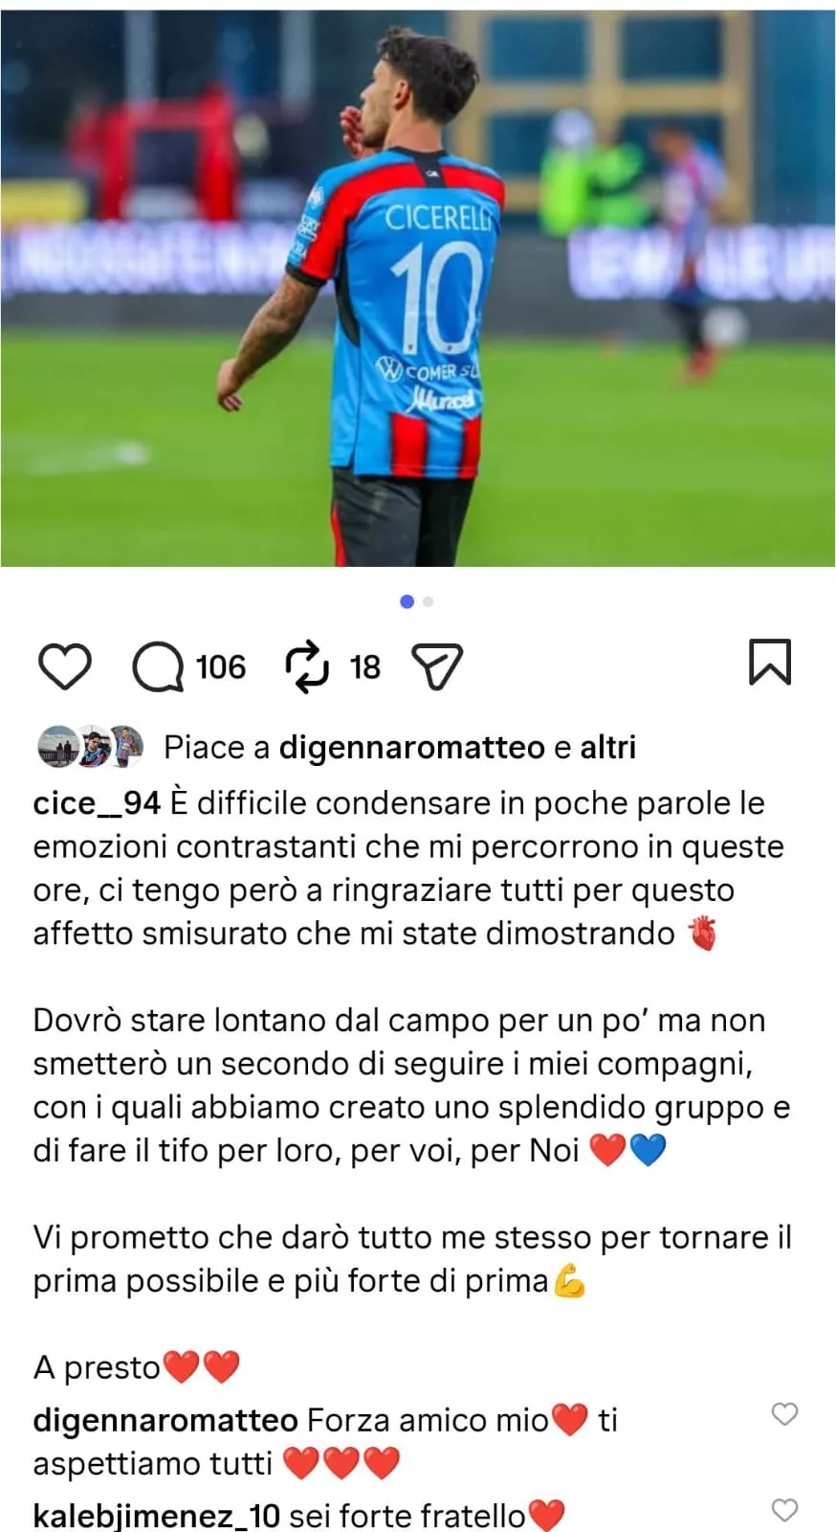Share post with paper plane icon

436,666
